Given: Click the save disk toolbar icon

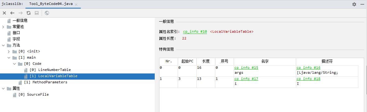Looking at the screenshot, I should tap(36, 13).
